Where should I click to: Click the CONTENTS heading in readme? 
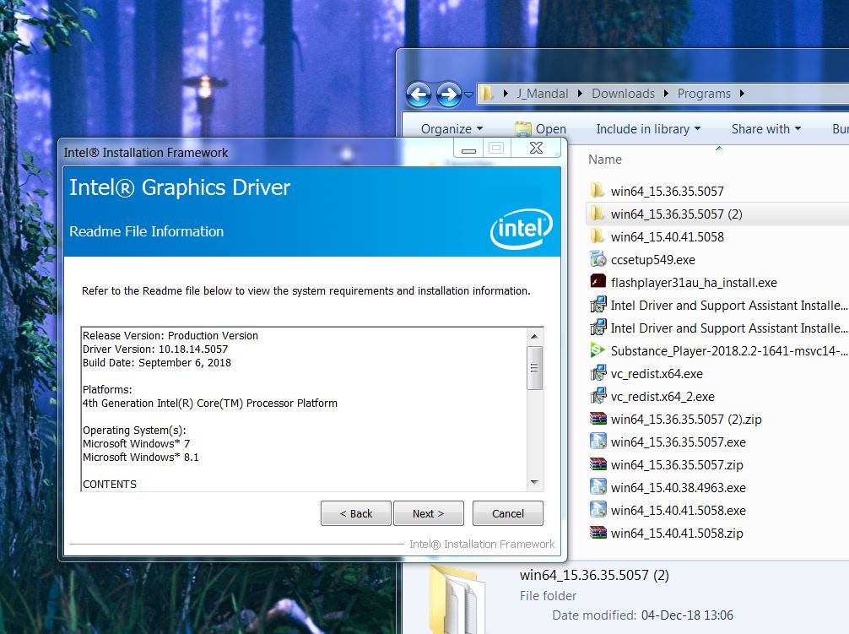click(110, 485)
